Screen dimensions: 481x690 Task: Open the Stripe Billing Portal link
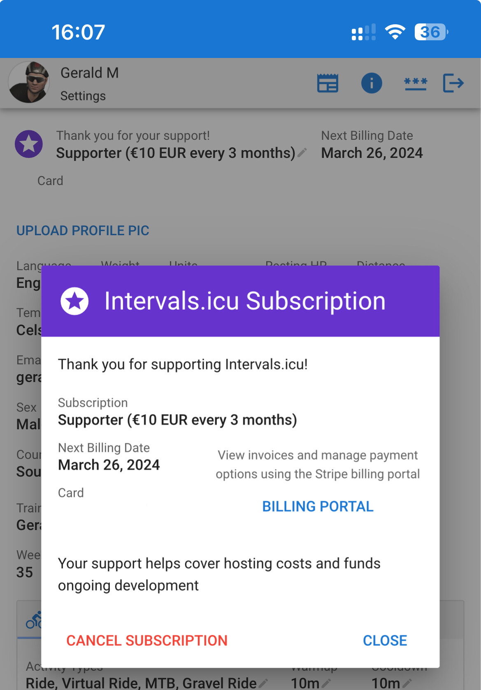pos(318,506)
